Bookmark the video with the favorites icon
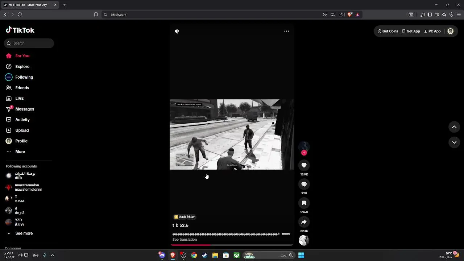The image size is (464, 261). (x=304, y=203)
